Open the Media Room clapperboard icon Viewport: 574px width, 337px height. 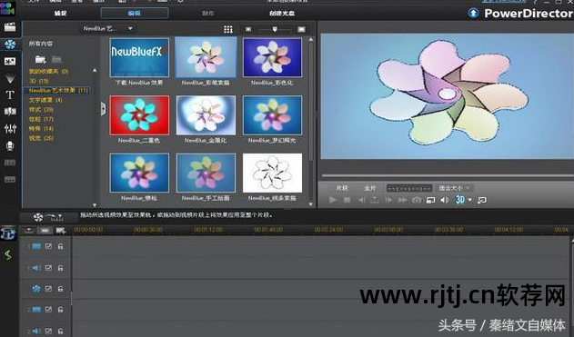click(10, 27)
